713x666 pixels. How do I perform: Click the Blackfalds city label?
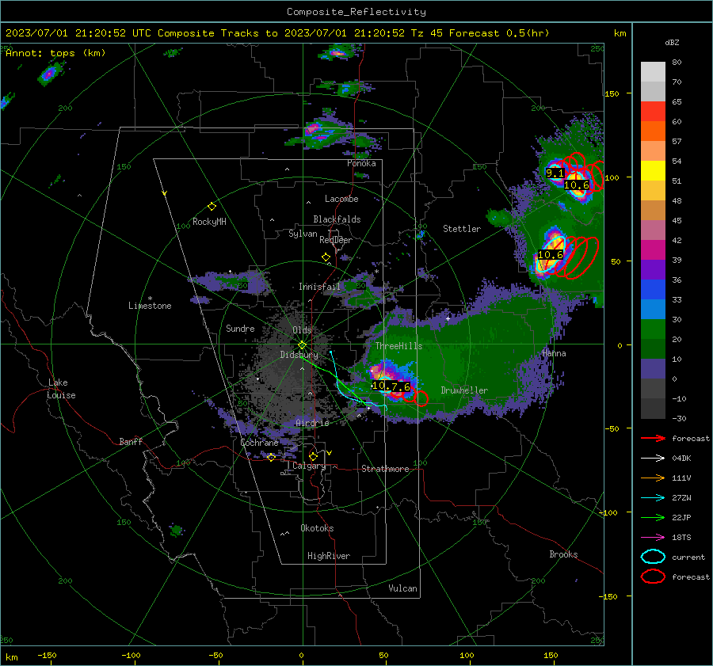(x=337, y=219)
